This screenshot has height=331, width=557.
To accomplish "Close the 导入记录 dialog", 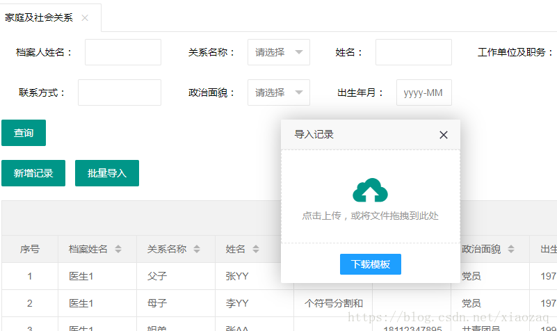I will pyautogui.click(x=444, y=135).
